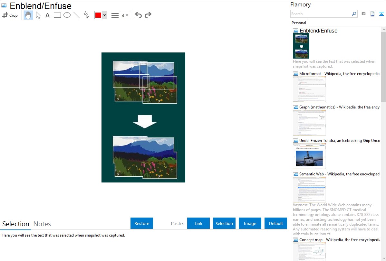Redo the last action
386x261 pixels.
148,15
